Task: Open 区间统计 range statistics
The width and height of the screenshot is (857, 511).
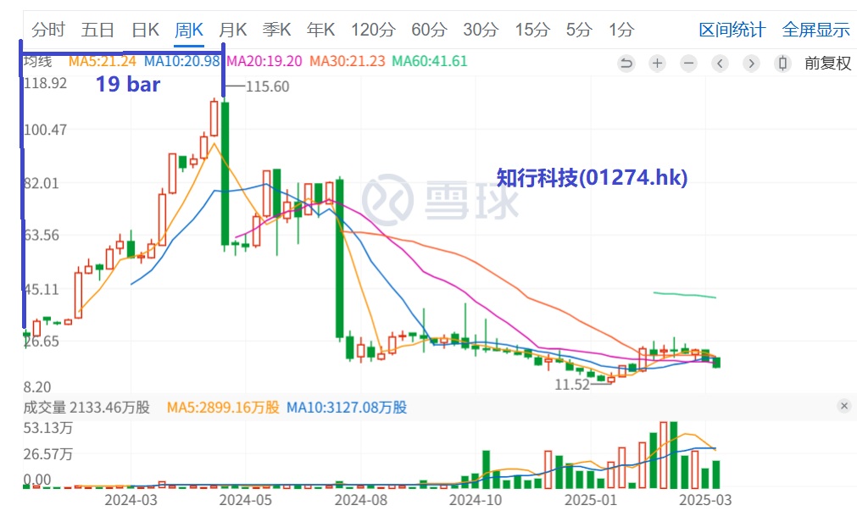Action: pos(732,30)
